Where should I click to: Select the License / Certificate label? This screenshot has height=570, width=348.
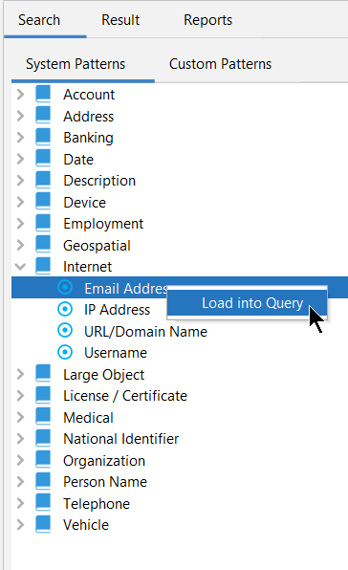(x=125, y=396)
